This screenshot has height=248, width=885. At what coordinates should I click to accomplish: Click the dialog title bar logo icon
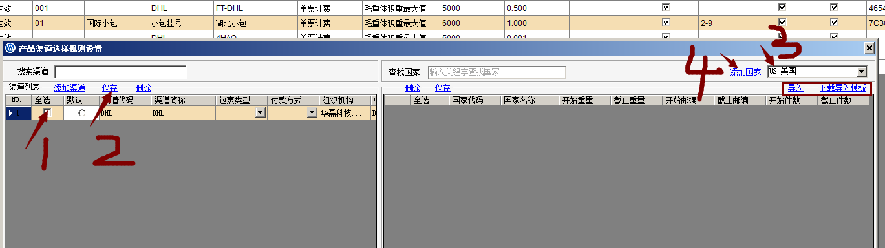point(10,48)
